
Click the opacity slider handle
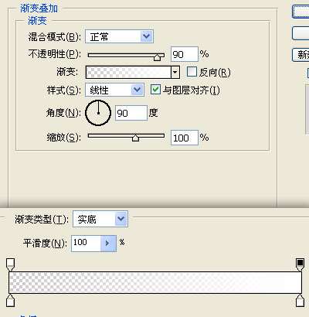(158, 57)
